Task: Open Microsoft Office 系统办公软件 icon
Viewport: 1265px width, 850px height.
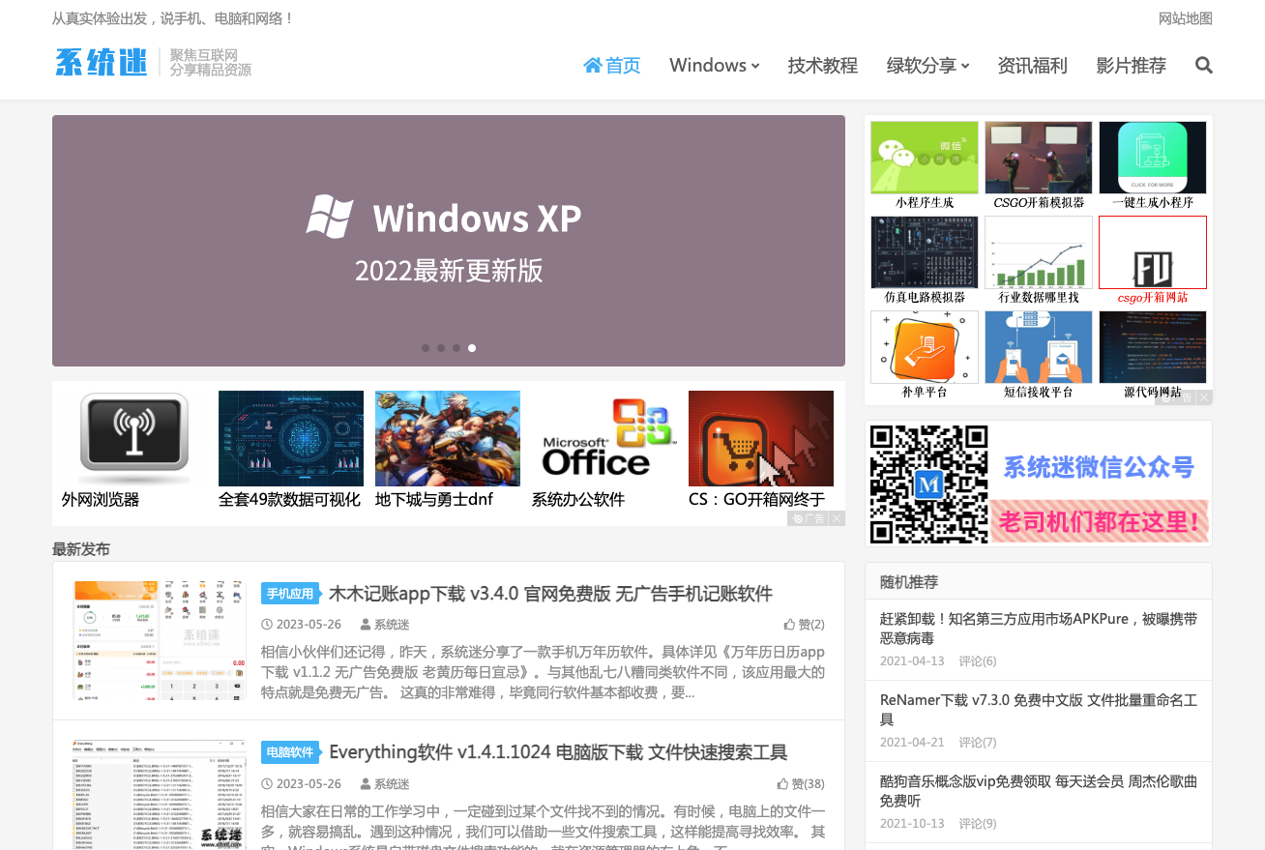Action: pyautogui.click(x=604, y=439)
